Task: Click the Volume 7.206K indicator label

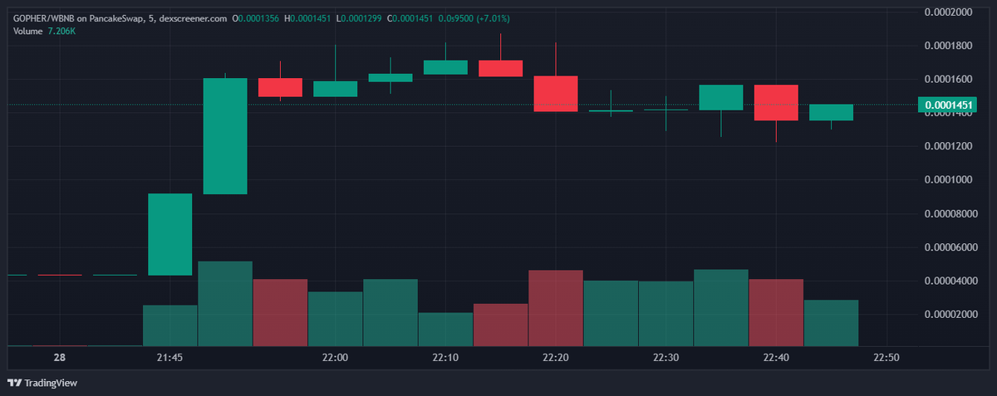Action: (x=43, y=31)
